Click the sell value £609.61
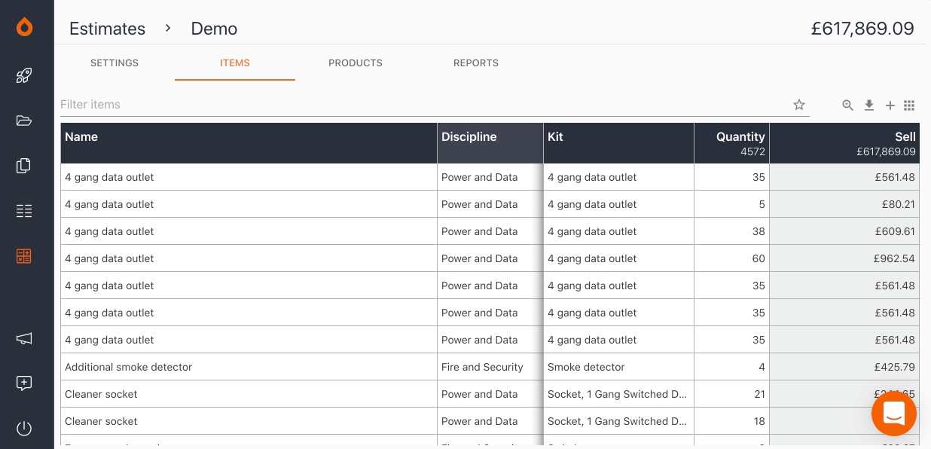The image size is (931, 449). pos(844,231)
